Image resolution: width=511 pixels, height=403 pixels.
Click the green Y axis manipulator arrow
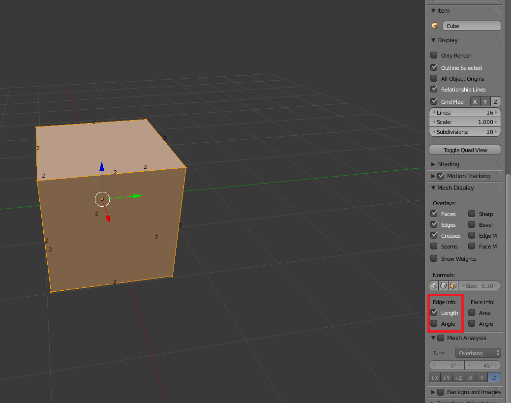coord(136,196)
